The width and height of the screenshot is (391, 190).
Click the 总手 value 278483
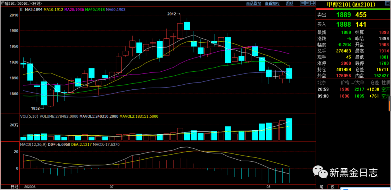[x=344, y=51]
